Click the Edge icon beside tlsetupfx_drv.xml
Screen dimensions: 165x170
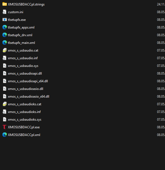5,35
